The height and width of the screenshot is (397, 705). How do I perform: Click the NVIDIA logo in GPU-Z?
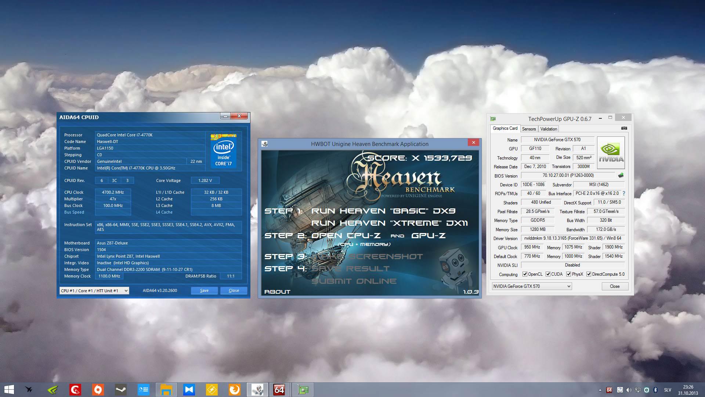[x=611, y=153]
